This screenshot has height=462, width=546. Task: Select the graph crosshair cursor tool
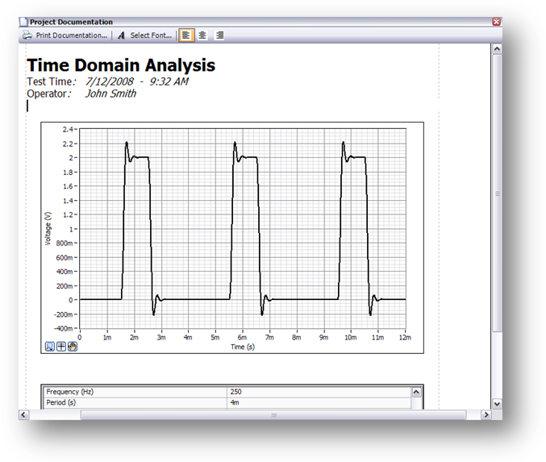coord(60,347)
